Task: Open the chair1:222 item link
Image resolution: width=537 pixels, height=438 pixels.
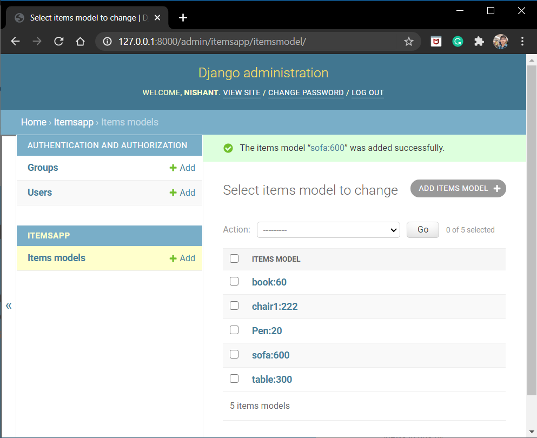Action: [275, 307]
